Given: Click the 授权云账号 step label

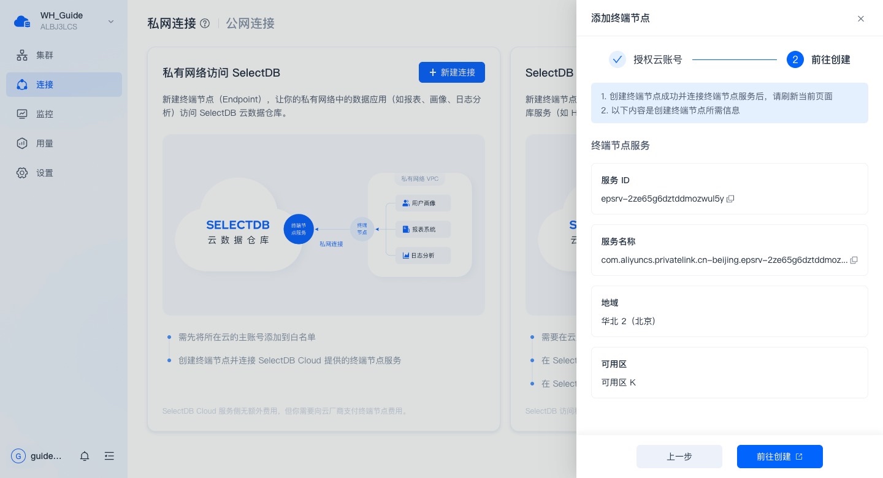Looking at the screenshot, I should click(x=658, y=59).
